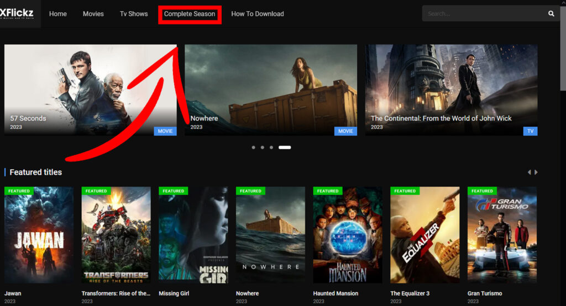Open How To Download page
566x306 pixels.
point(258,14)
